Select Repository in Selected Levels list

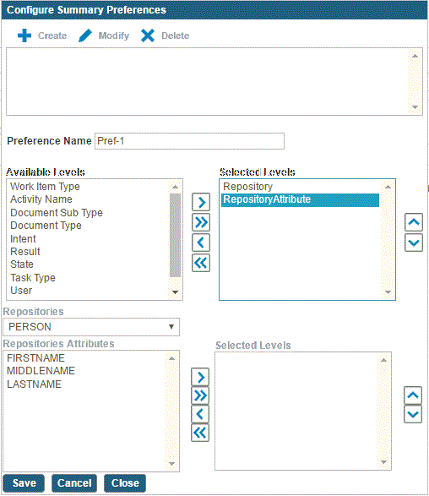247,186
